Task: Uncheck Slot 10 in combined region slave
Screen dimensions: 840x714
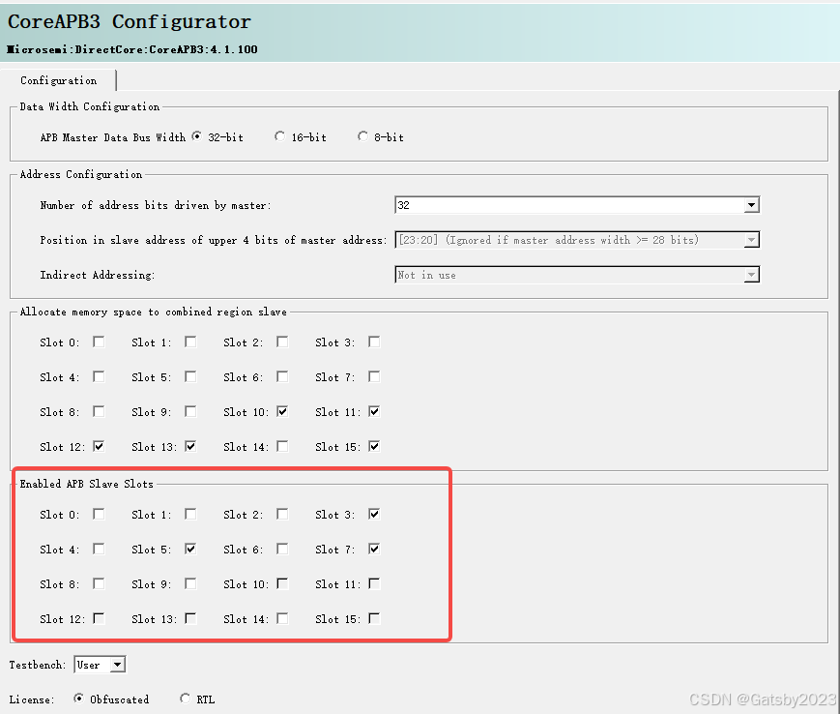Action: point(282,412)
